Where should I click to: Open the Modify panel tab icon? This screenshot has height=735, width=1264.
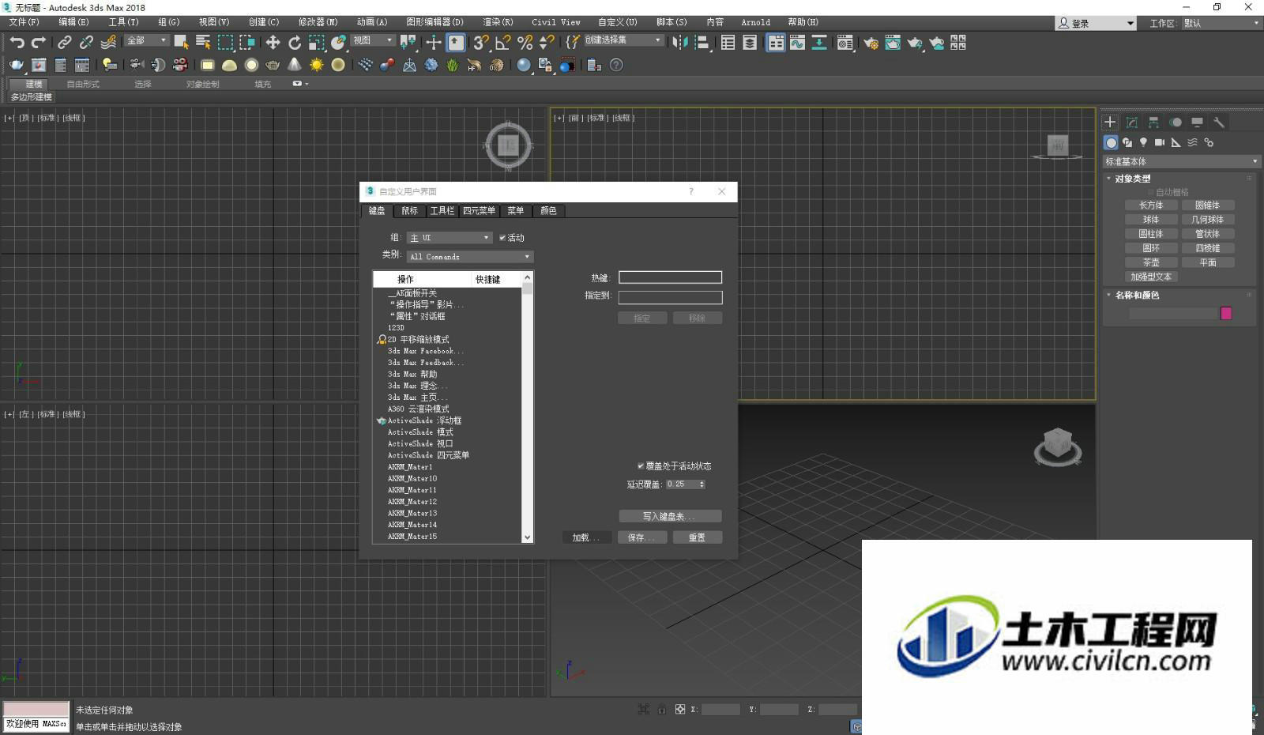1132,122
